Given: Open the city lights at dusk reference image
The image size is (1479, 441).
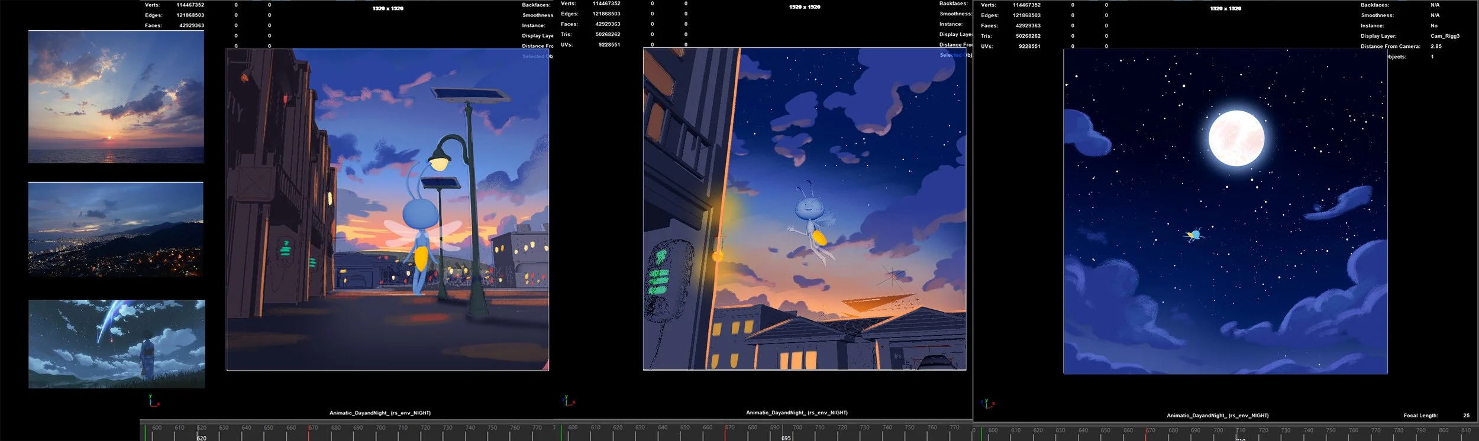Looking at the screenshot, I should tap(116, 229).
